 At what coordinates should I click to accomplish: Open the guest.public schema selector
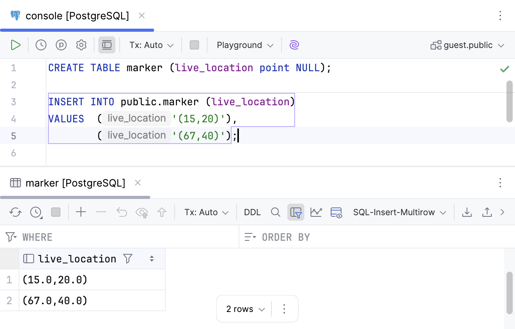click(468, 45)
